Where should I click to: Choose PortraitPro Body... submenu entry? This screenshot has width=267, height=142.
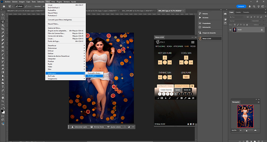94,73
